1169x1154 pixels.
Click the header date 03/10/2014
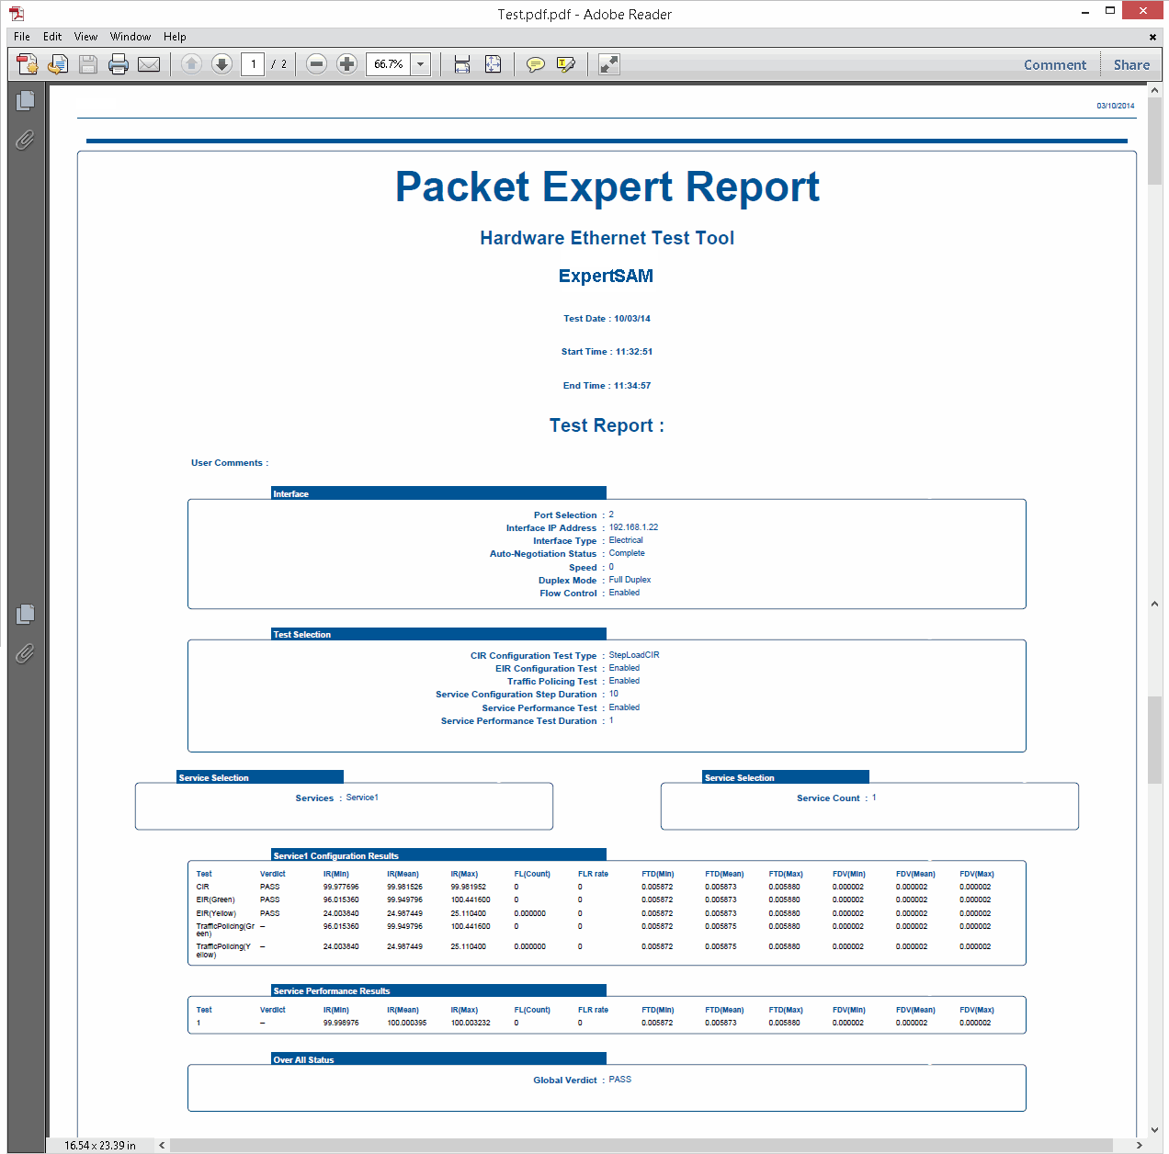click(x=1116, y=106)
